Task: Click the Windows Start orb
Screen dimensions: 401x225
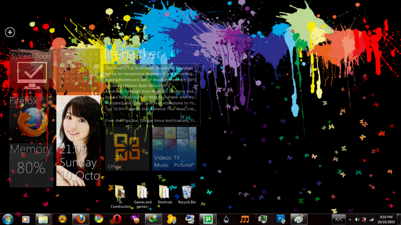Action: pos(7,219)
